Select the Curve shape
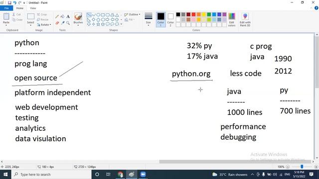The image size is (319, 179). (x=94, y=15)
